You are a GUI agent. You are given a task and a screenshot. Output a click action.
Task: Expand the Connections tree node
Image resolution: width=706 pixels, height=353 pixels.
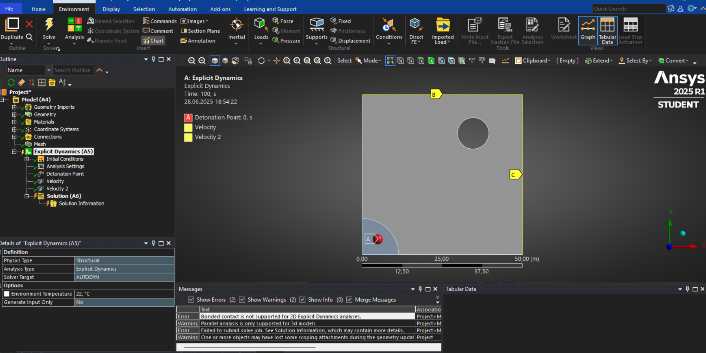[x=14, y=137]
